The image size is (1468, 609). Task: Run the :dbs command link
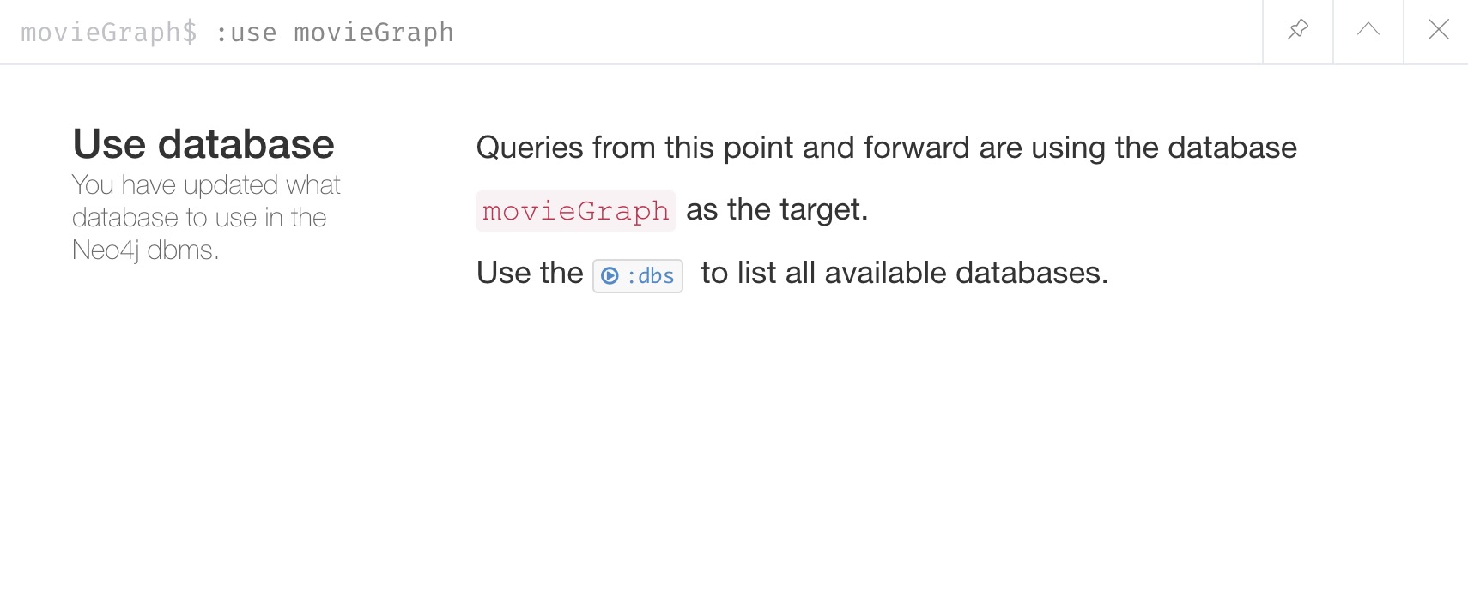[638, 276]
